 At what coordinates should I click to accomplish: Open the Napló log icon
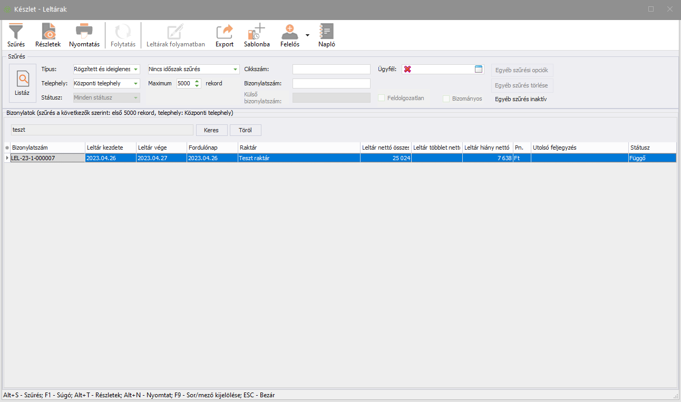[327, 33]
